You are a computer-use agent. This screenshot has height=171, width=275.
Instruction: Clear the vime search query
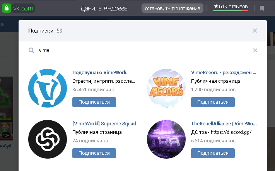click(x=255, y=50)
